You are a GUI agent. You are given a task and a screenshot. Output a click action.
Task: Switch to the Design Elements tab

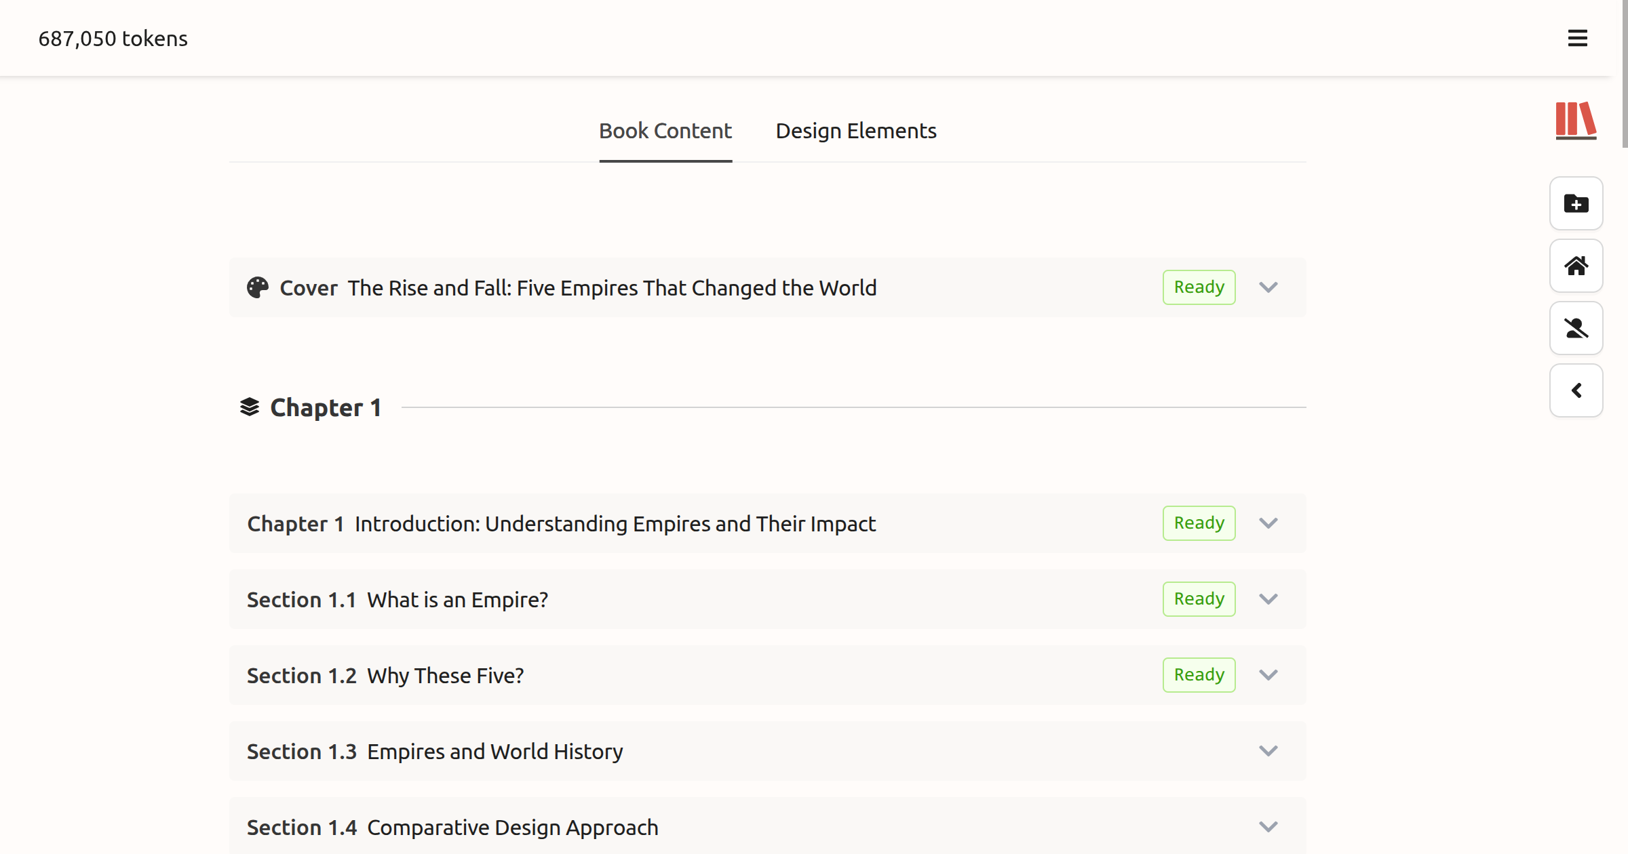point(855,131)
